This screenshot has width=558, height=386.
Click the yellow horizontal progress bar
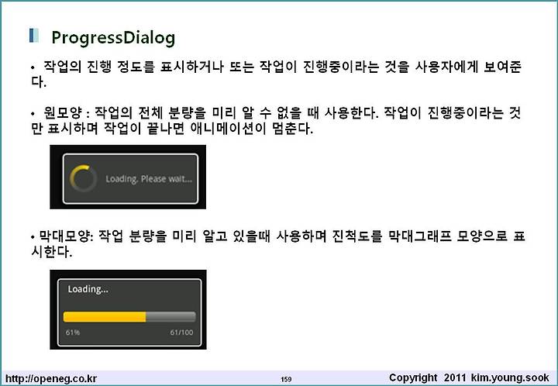[129, 316]
